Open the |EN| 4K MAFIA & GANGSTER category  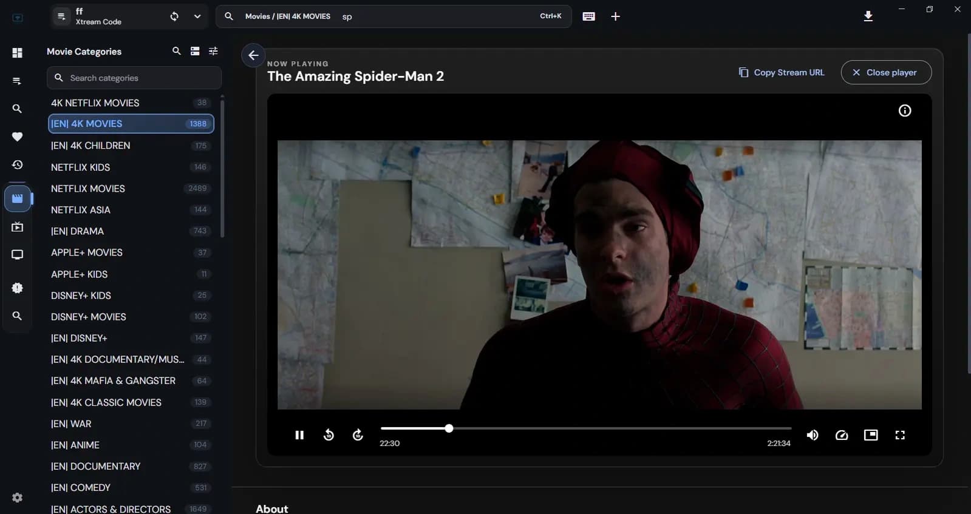point(131,381)
